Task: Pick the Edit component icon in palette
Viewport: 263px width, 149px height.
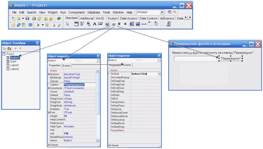Action: (x=101, y=25)
